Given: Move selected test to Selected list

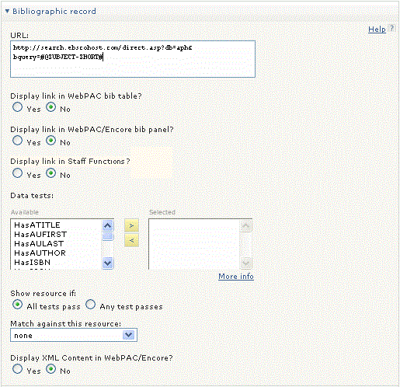Looking at the screenshot, I should 131,225.
